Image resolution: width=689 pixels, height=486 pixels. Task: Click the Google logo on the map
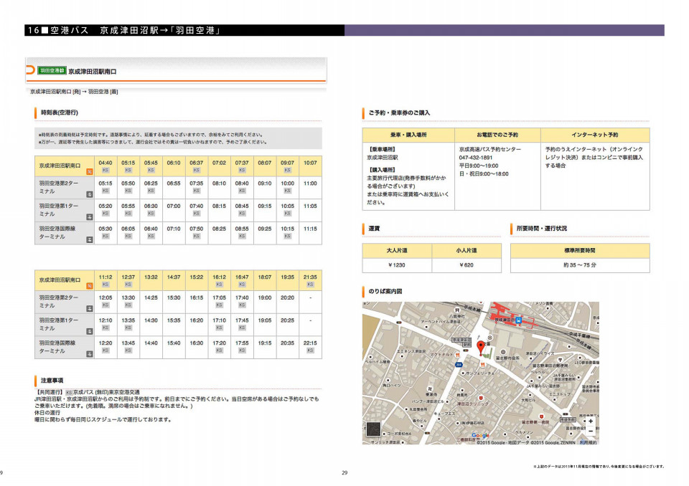pos(480,436)
